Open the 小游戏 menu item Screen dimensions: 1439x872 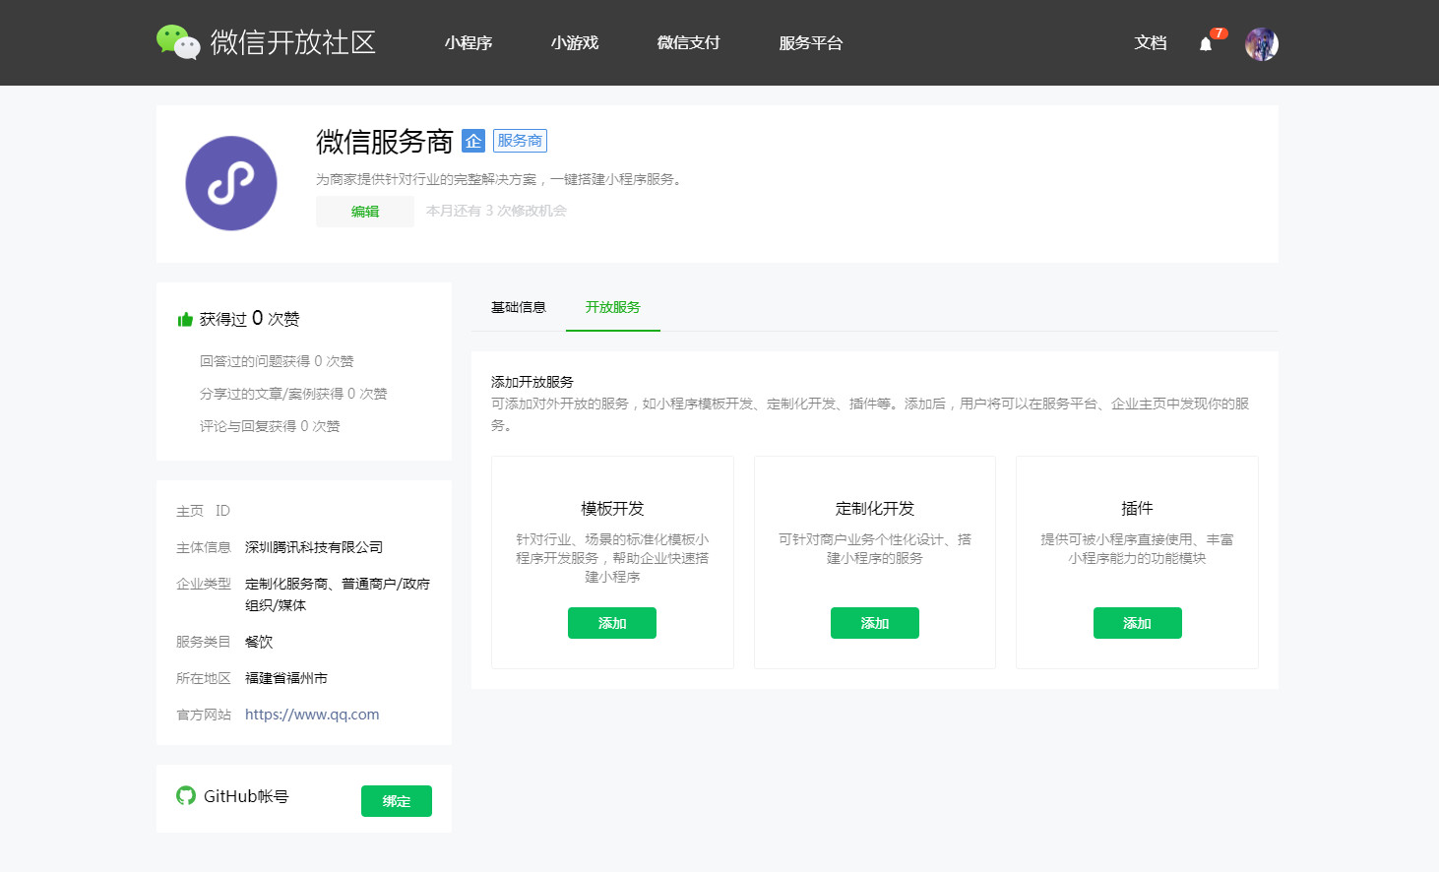(x=575, y=43)
